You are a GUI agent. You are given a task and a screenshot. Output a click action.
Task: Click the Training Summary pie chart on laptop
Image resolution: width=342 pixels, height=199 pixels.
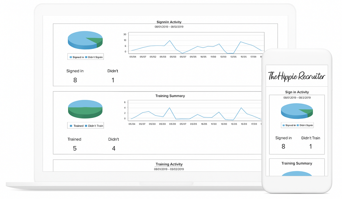85,109
